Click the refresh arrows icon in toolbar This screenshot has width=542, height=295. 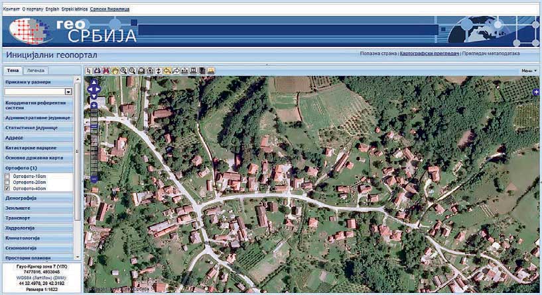[x=159, y=71]
